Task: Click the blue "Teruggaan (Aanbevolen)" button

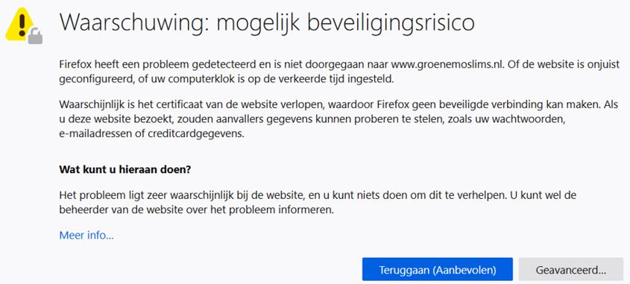Action: click(438, 270)
